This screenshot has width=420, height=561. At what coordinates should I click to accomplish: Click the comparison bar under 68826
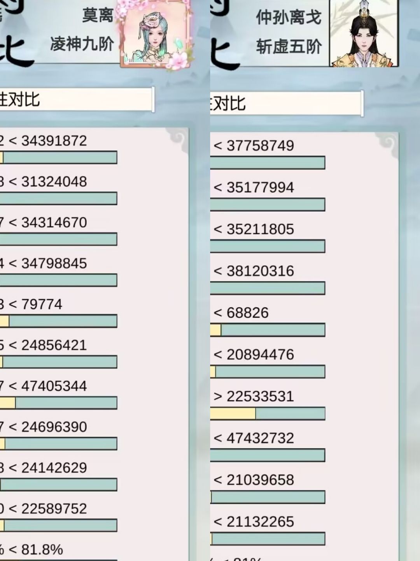(x=268, y=330)
